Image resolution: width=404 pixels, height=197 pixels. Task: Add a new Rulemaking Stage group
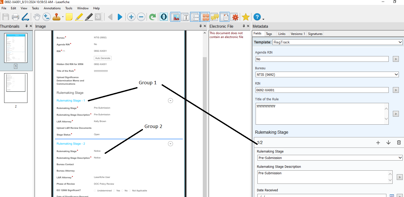[378, 142]
